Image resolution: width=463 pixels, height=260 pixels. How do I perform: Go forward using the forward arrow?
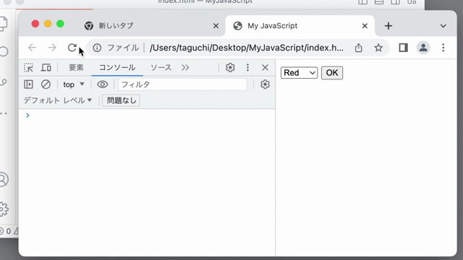pyautogui.click(x=52, y=48)
